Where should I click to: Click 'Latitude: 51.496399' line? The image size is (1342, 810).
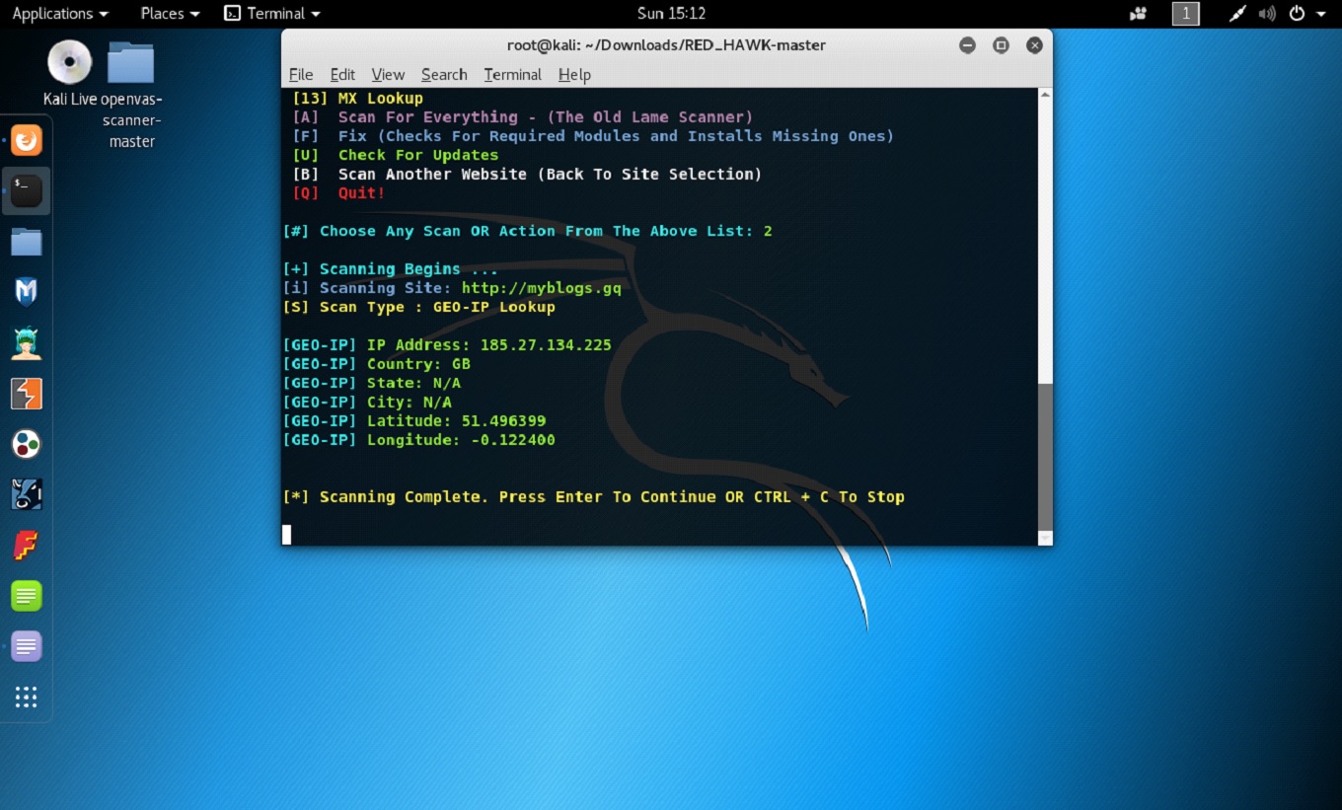tap(413, 421)
